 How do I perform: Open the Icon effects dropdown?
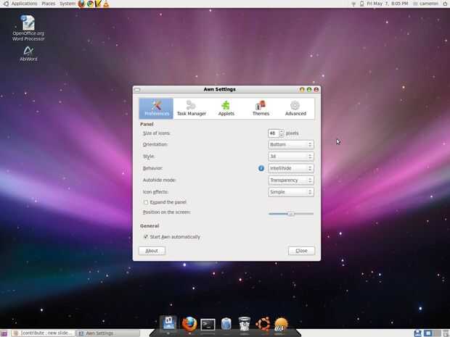[291, 192]
